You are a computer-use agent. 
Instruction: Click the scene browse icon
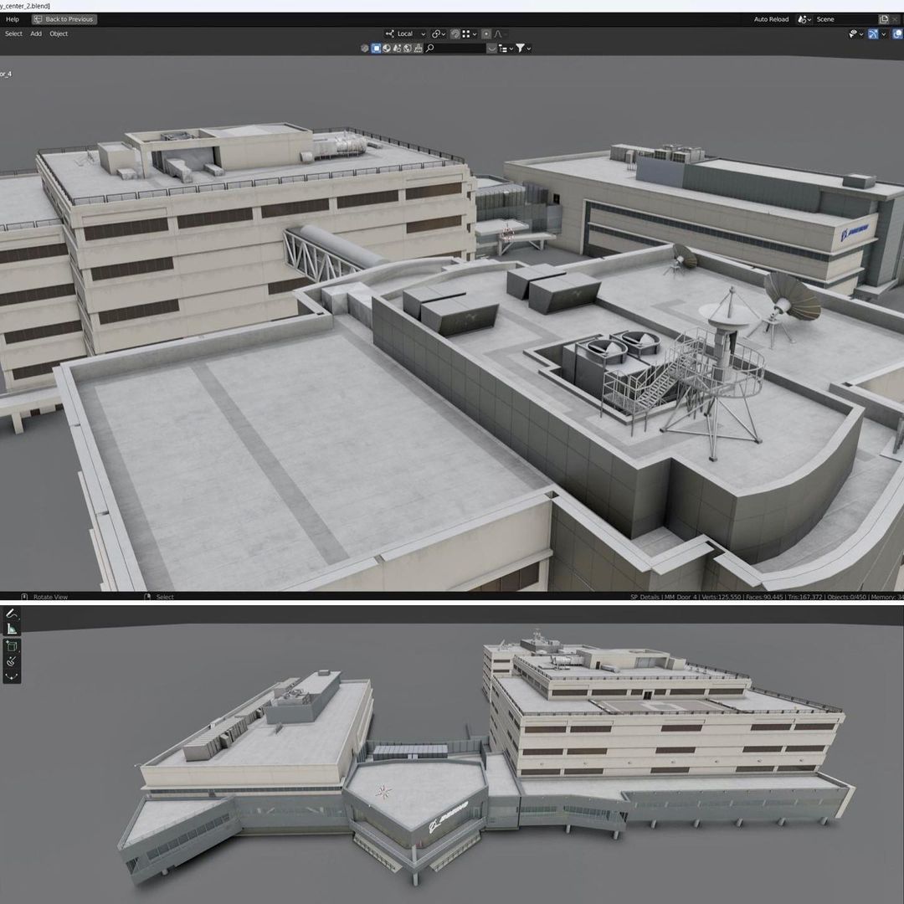coord(804,19)
